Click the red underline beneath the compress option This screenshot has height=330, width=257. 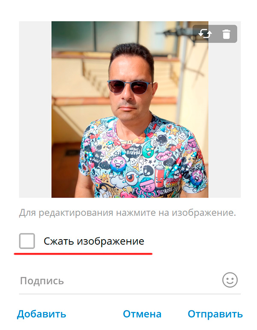click(83, 254)
